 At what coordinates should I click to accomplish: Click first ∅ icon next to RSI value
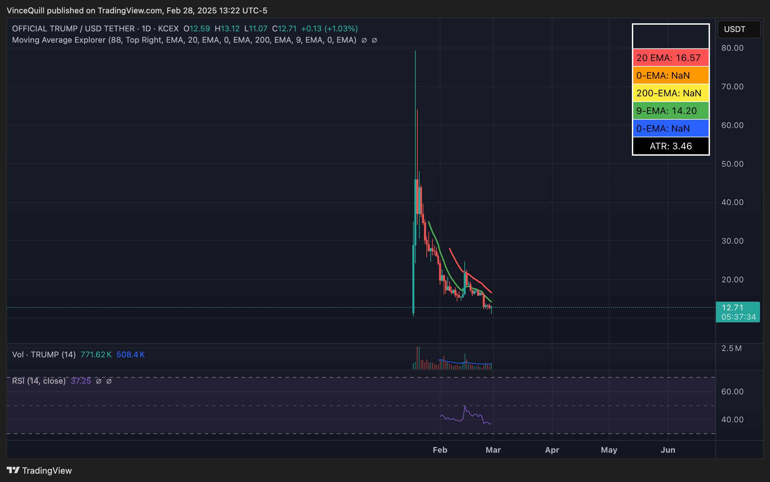pyautogui.click(x=99, y=381)
